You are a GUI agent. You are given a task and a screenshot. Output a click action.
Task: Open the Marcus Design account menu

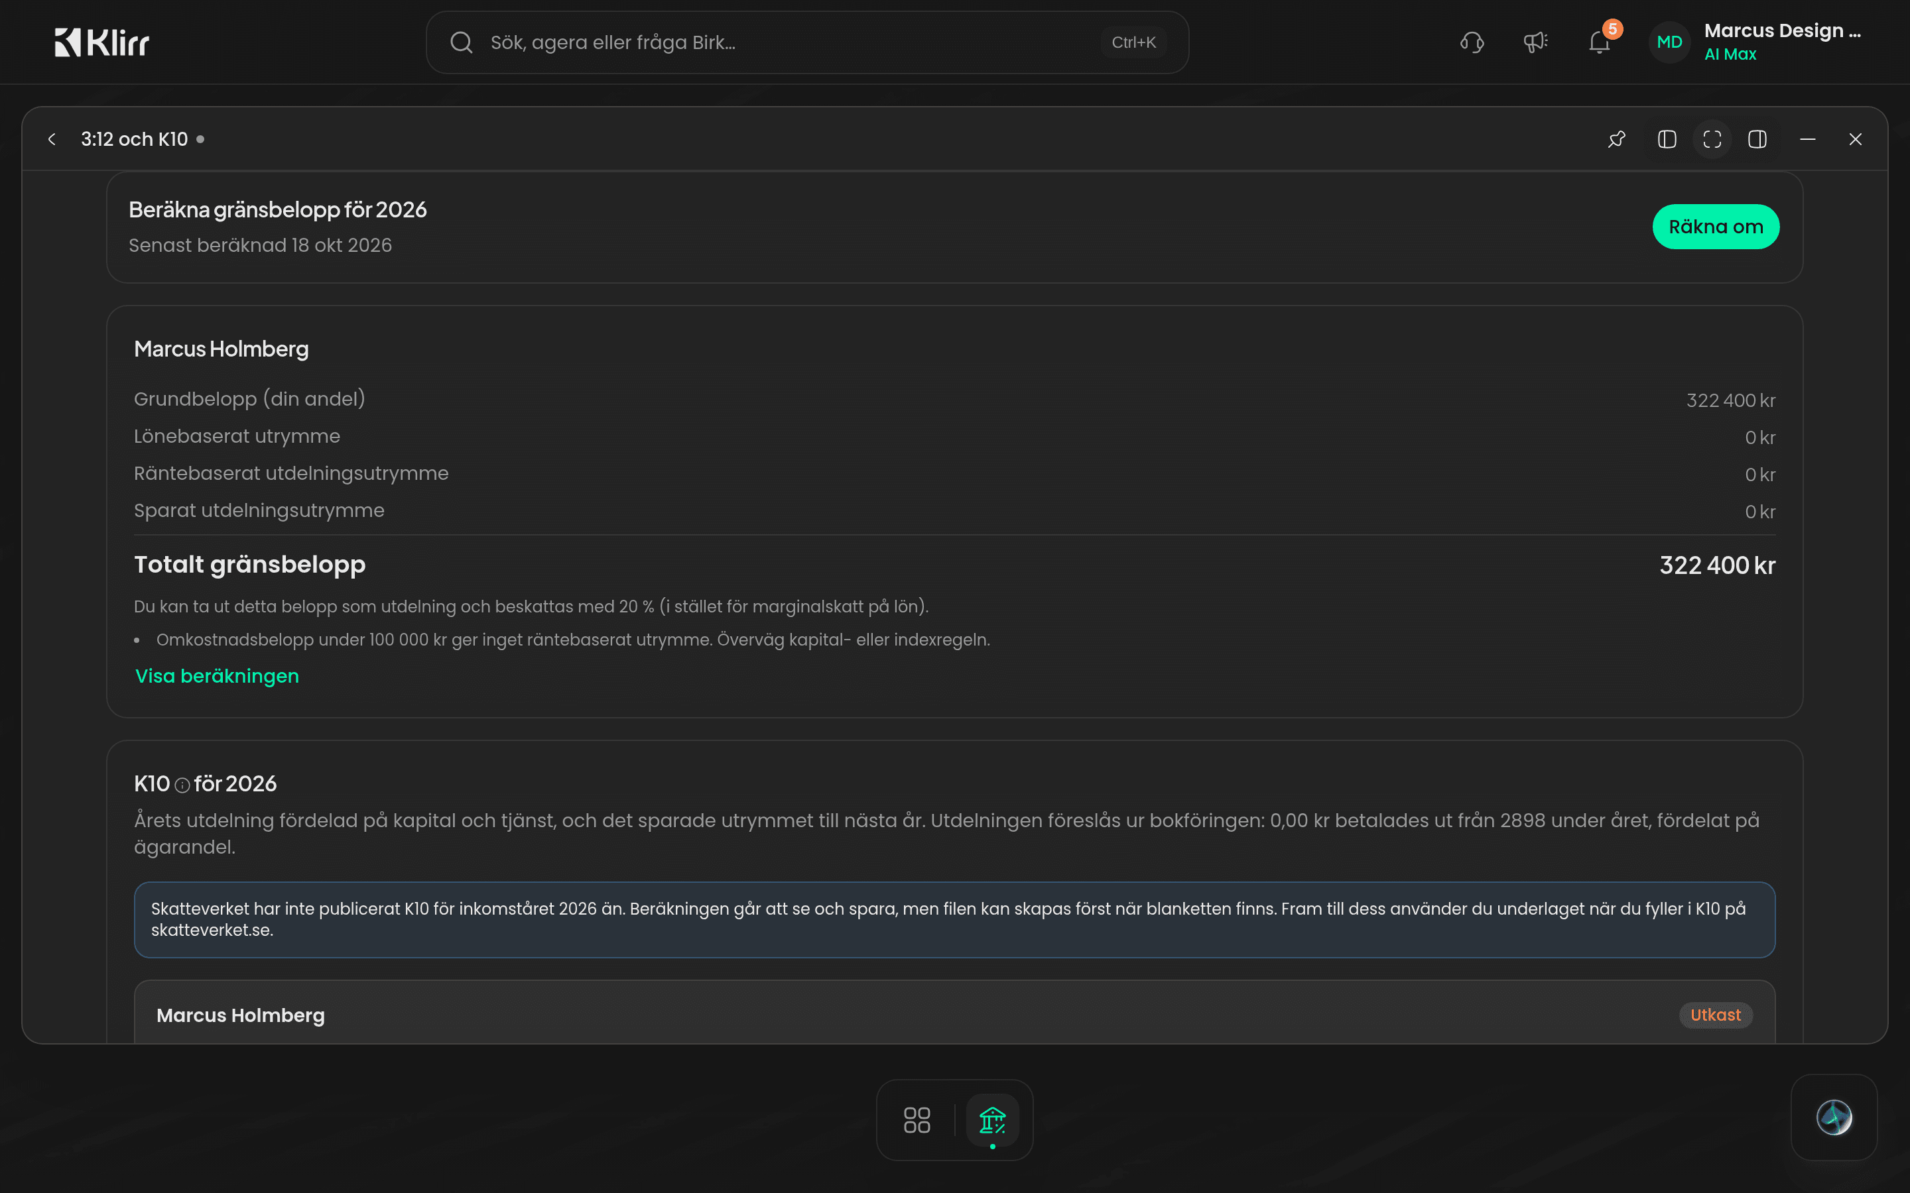click(x=1755, y=42)
